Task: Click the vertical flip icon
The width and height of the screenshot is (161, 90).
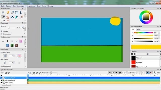Action: click(x=8, y=41)
